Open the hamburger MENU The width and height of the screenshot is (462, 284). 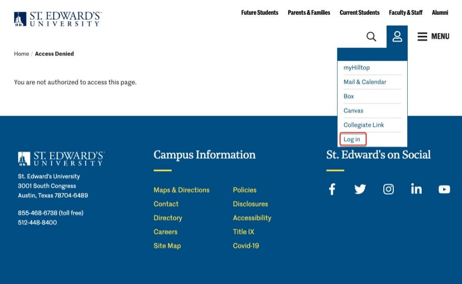(x=433, y=36)
